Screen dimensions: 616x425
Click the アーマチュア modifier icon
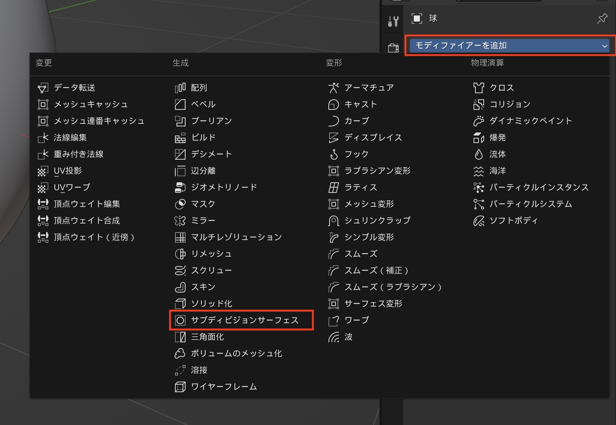coord(333,88)
